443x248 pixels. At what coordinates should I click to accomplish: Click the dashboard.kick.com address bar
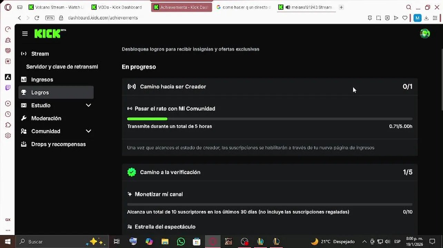click(x=103, y=18)
